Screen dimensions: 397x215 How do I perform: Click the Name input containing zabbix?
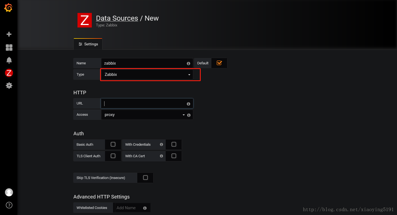pos(147,63)
